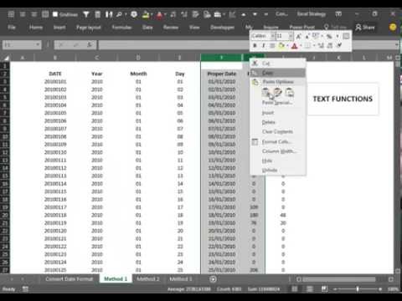
Task: Open the mini toolbar font size dropdown
Action: (291, 36)
